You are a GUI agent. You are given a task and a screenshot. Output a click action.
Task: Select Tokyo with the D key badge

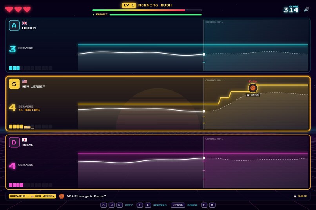14,142
